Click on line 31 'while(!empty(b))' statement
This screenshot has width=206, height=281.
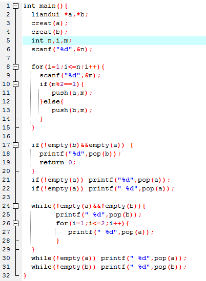(x=109, y=267)
